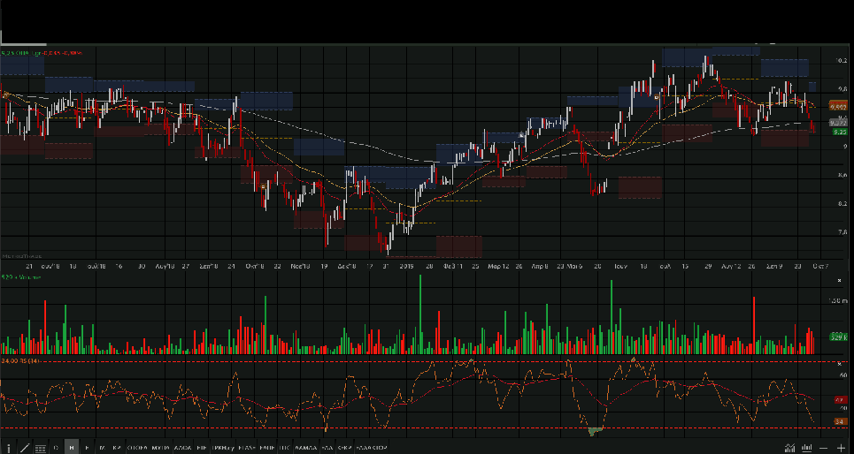Click the Volume indicator title
The height and width of the screenshot is (454, 854).
[21, 277]
